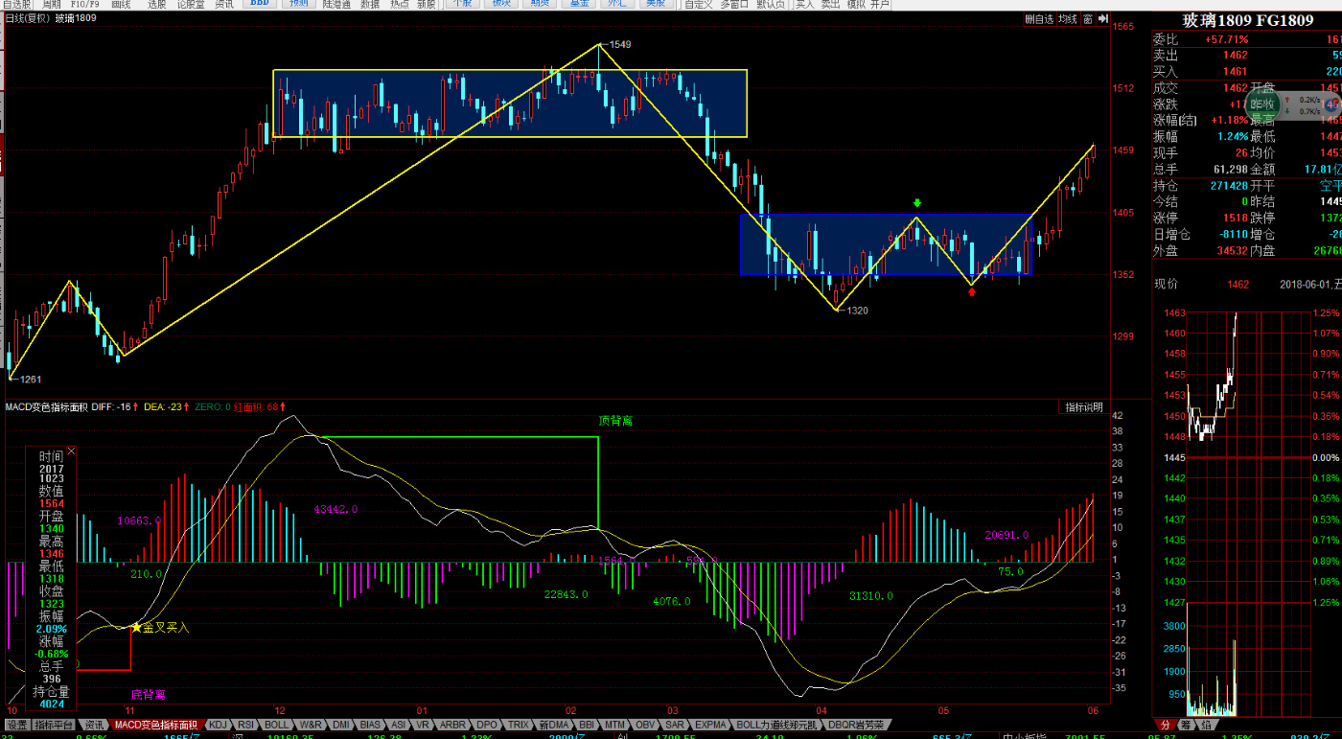Switch to the 期货 futures button
1342x739 pixels.
[540, 4]
